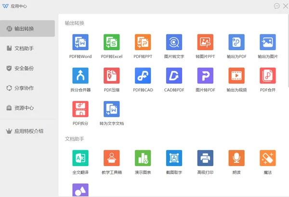Open the 教学工具箱 icon
This screenshot has width=289, height=197.
click(x=112, y=158)
